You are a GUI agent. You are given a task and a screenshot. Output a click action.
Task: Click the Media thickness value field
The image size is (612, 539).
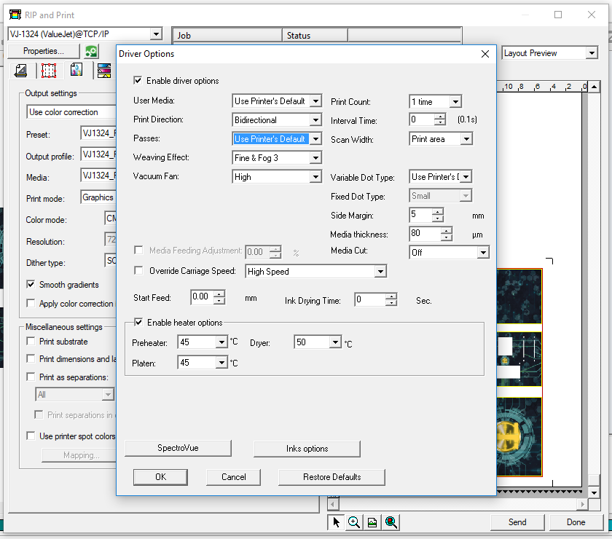point(425,234)
